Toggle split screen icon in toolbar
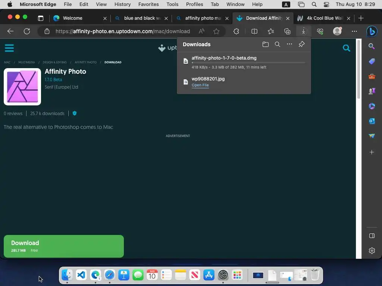This screenshot has width=382, height=286. 254,31
